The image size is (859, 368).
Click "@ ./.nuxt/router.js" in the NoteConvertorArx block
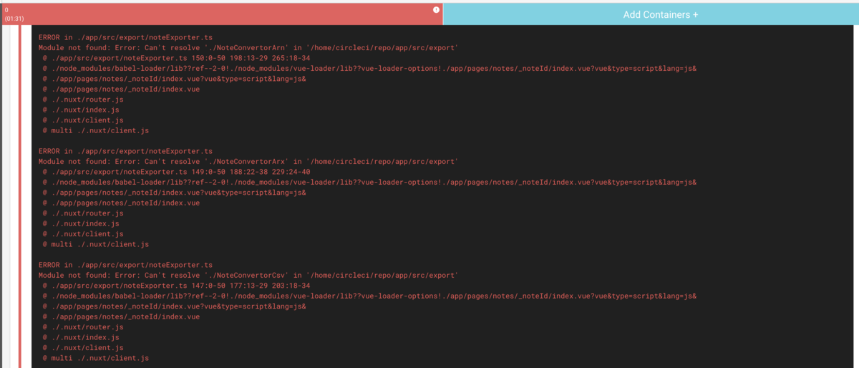(x=83, y=213)
